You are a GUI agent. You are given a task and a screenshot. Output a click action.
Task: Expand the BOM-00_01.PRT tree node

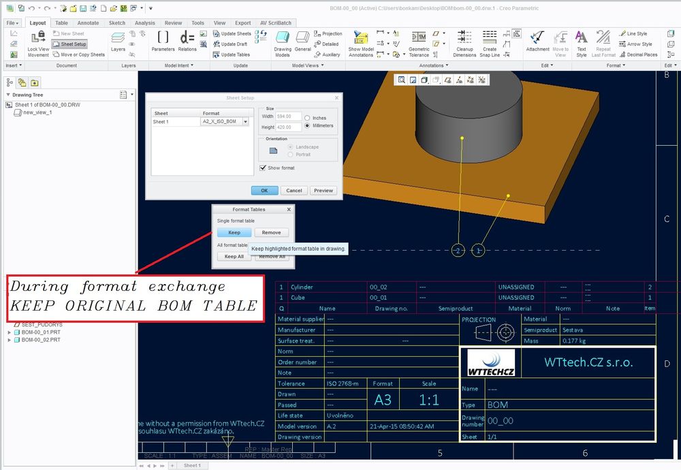(x=9, y=332)
